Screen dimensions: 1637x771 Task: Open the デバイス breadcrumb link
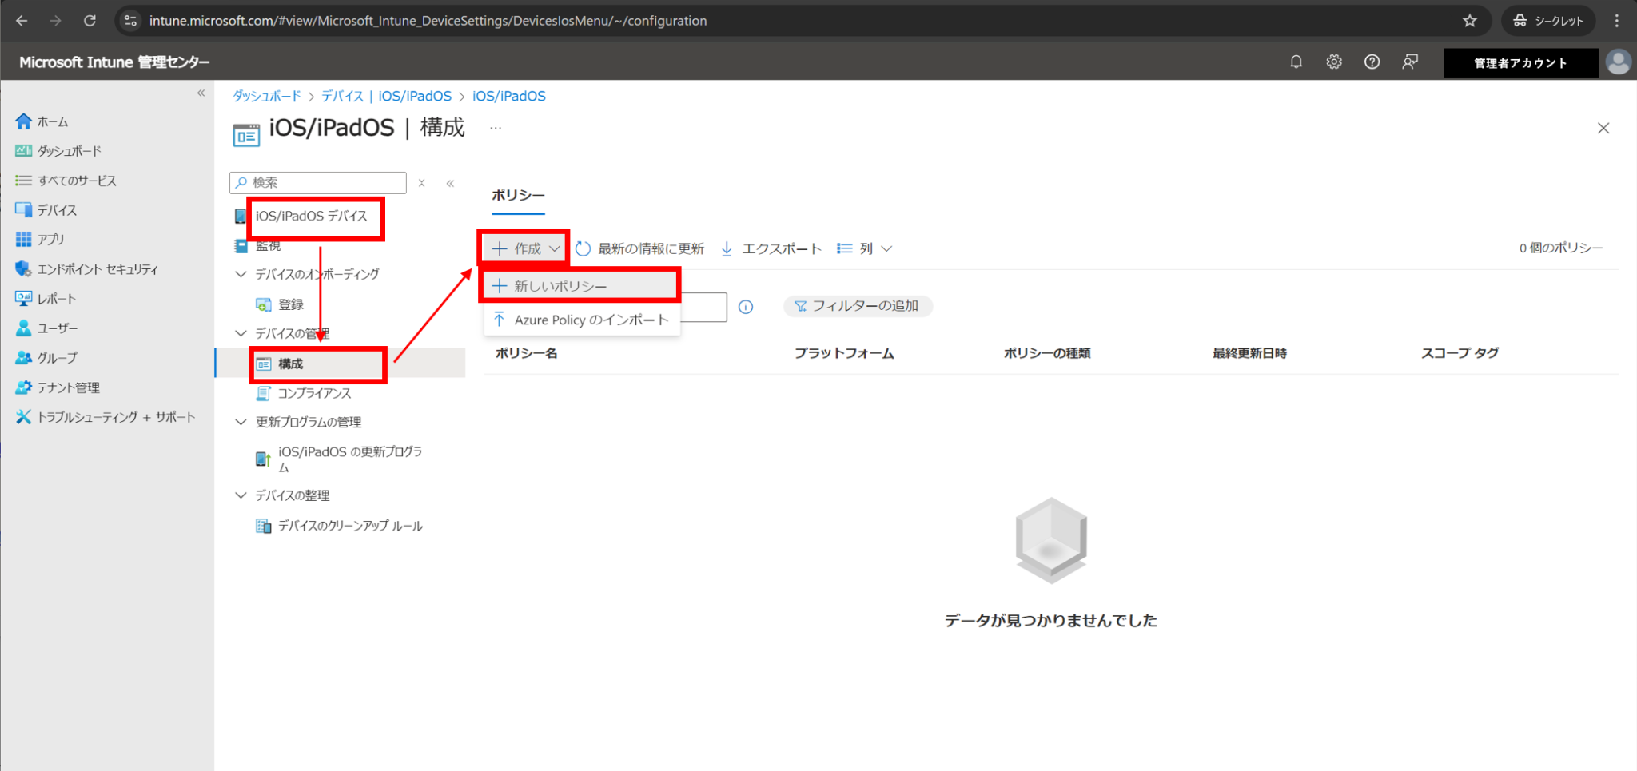click(342, 95)
